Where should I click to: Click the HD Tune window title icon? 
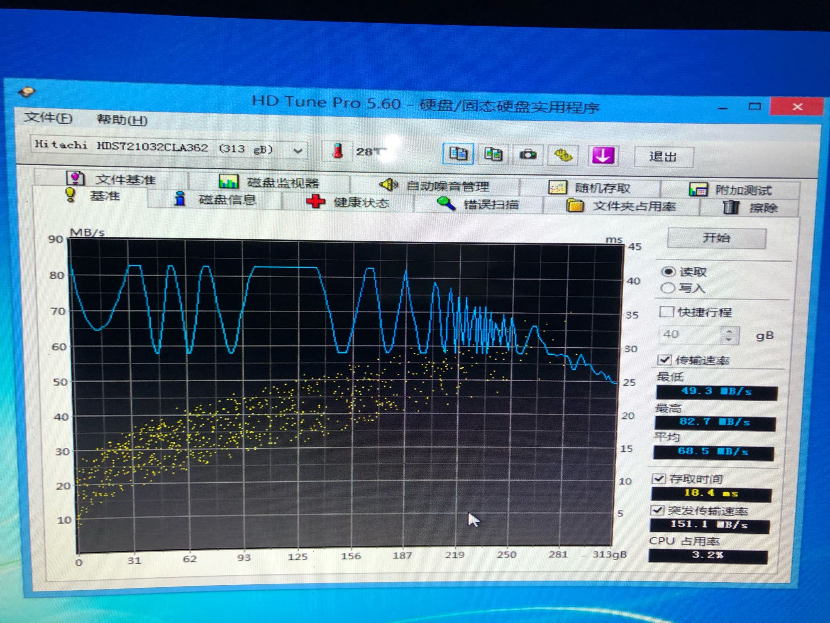[x=27, y=91]
